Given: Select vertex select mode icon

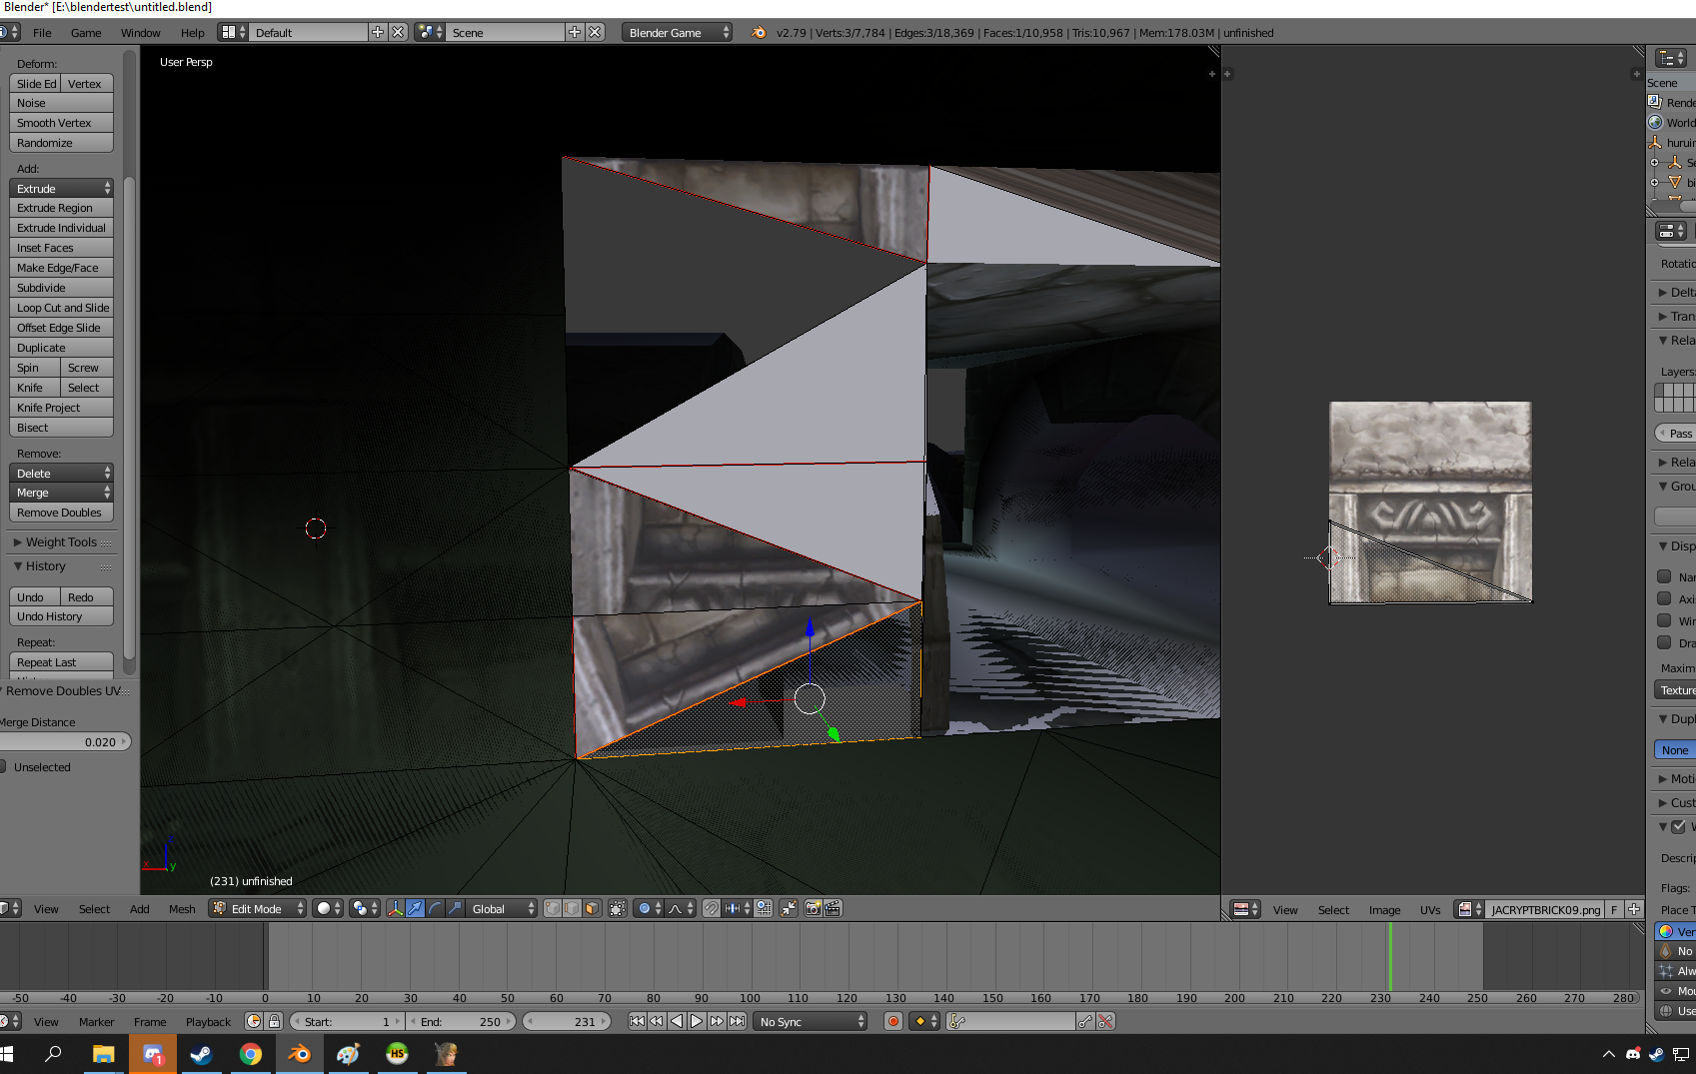Looking at the screenshot, I should 552,908.
